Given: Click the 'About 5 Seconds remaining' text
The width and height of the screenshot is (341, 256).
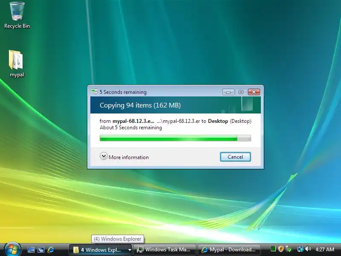Looking at the screenshot, I should pyautogui.click(x=131, y=128).
